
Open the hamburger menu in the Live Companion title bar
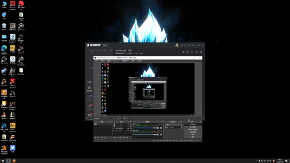pos(192,45)
